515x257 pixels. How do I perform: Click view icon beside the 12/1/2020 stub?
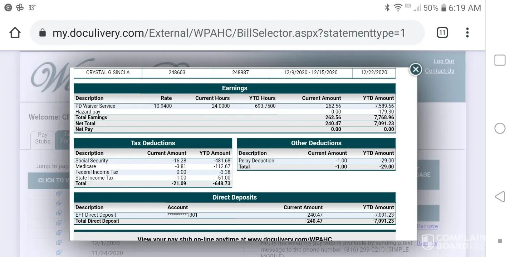(x=59, y=243)
